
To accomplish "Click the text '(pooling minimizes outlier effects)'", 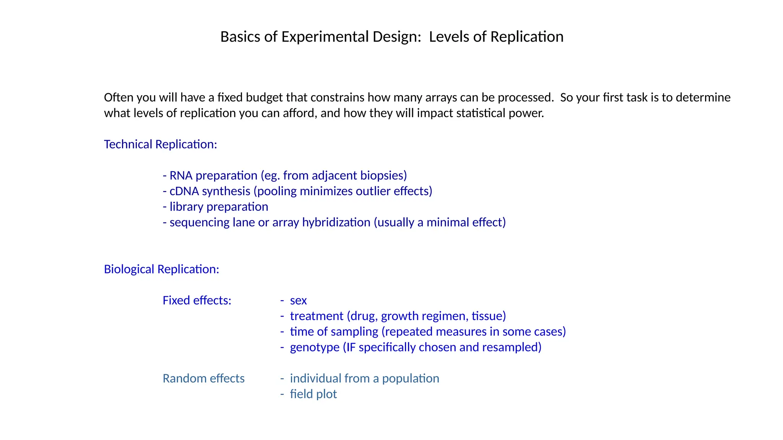I will (343, 191).
